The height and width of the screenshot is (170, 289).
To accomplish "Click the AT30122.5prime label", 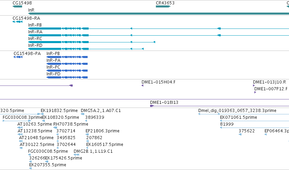I will coord(37,145).
